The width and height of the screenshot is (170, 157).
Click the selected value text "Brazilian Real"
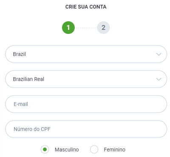point(28,79)
